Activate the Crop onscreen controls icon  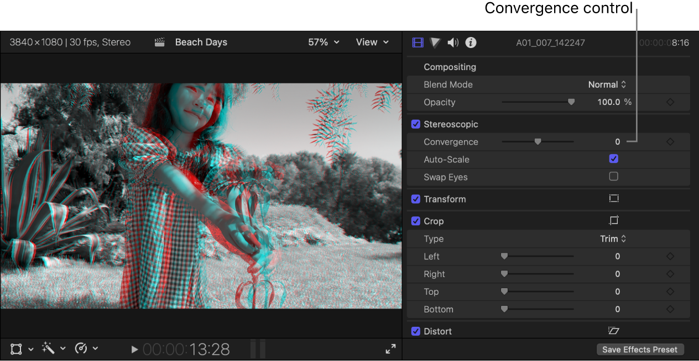point(614,220)
